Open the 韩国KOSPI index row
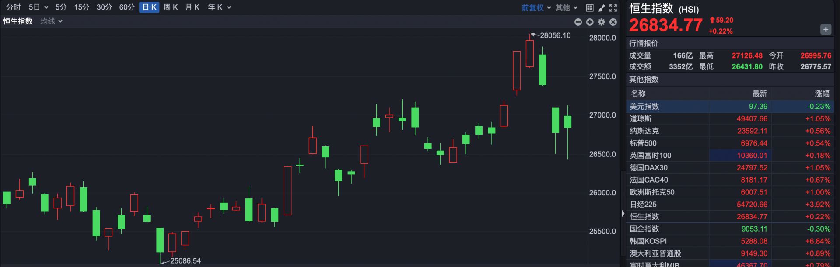Image resolution: width=840 pixels, height=267 pixels. pos(729,241)
